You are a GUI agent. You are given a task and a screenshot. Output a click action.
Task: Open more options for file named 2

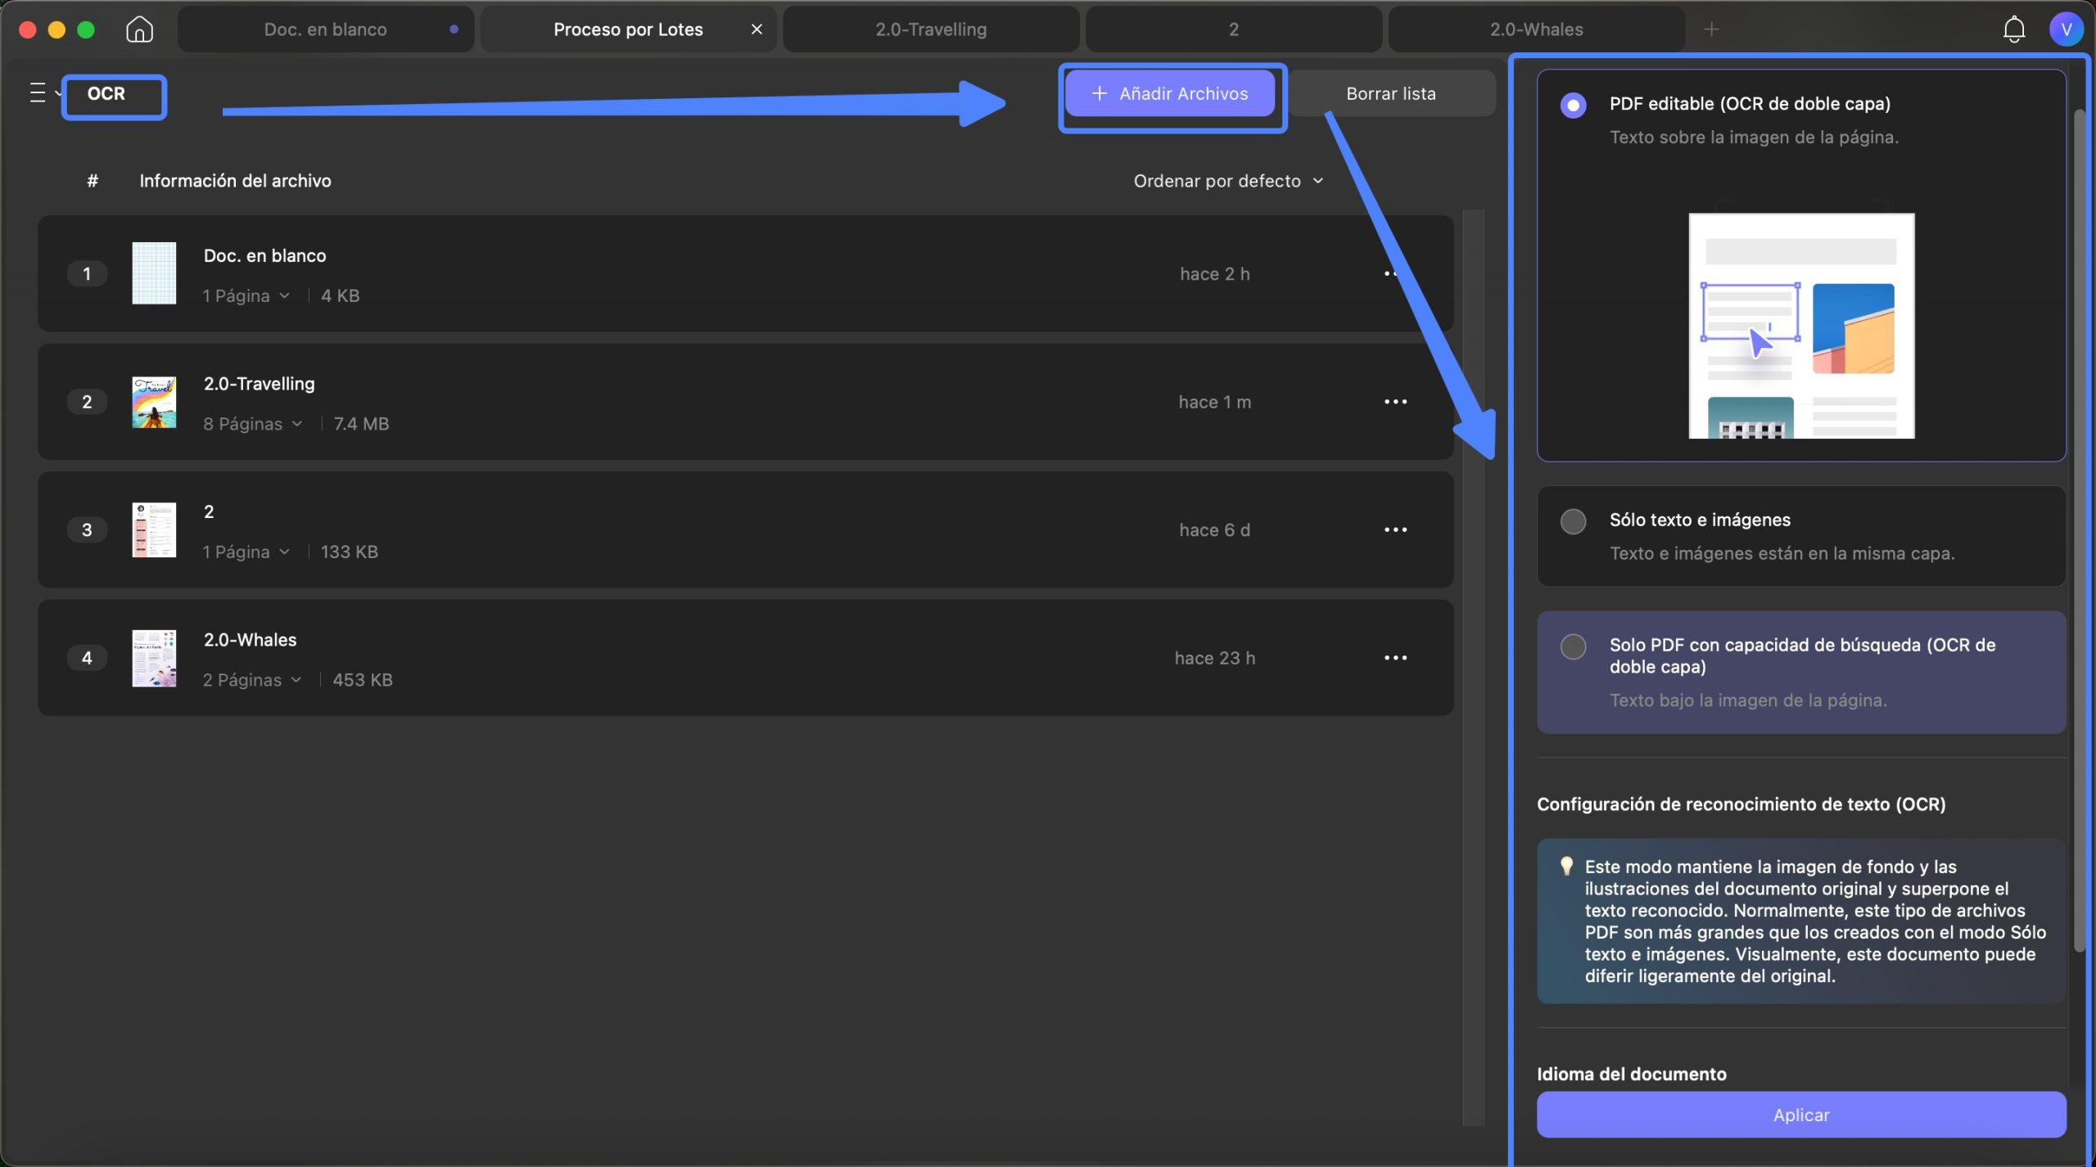point(1395,529)
